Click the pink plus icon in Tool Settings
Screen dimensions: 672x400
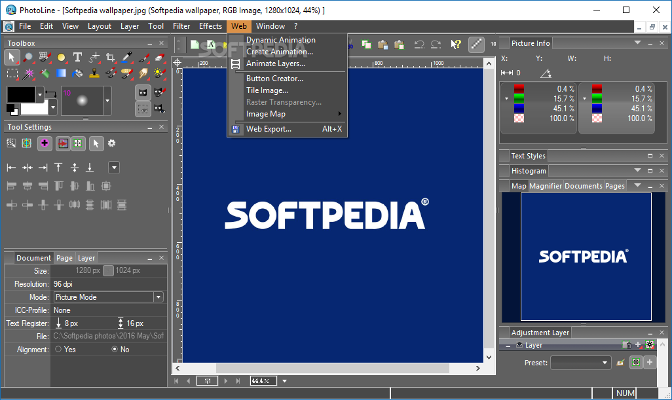click(x=45, y=143)
